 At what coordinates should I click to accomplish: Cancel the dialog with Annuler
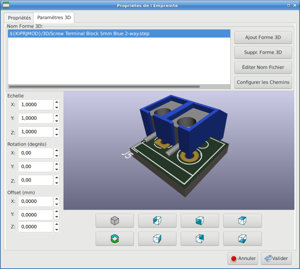(243, 258)
